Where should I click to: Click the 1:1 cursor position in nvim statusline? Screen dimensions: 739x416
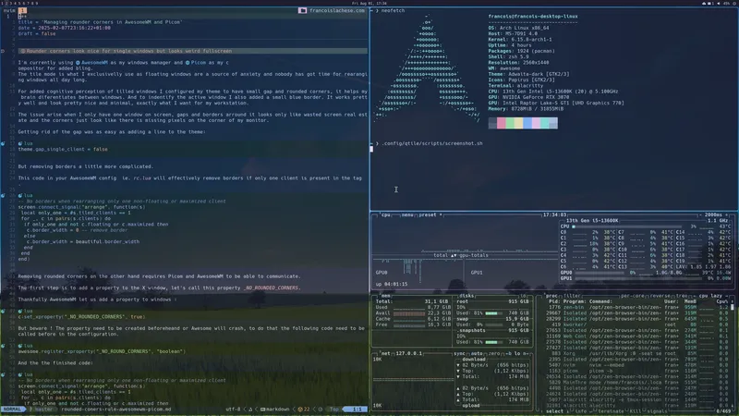pos(357,410)
